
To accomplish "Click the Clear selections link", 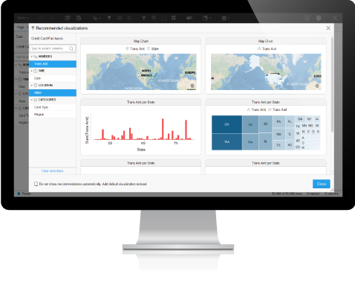I will click(53, 171).
